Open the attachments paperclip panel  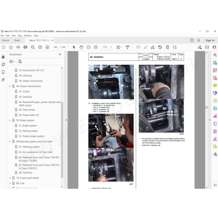coord(3,80)
